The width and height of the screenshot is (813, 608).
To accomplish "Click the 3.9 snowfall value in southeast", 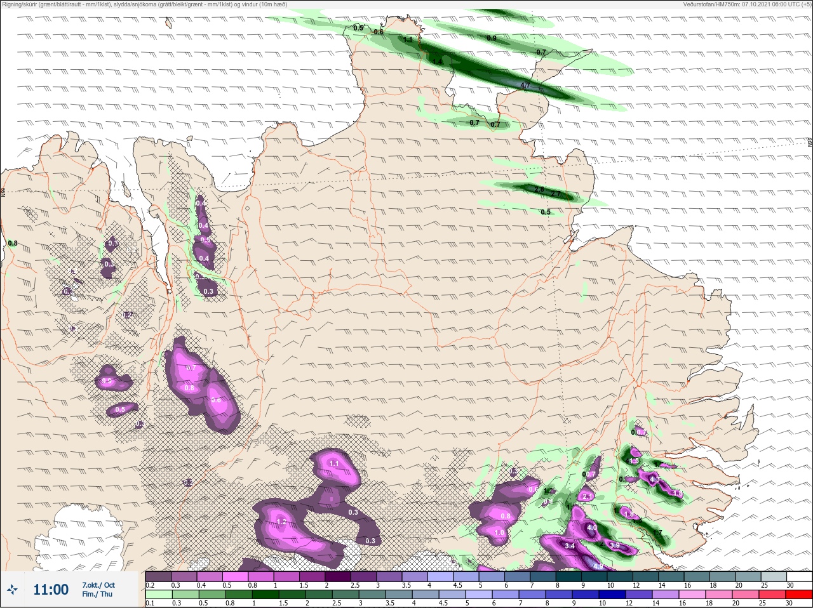I will pyautogui.click(x=614, y=545).
